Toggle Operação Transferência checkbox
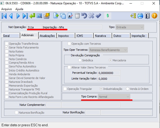160x128 pixels. click(x=7, y=44)
